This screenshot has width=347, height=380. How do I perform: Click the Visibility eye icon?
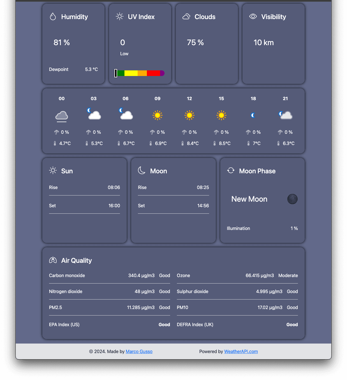tap(253, 17)
